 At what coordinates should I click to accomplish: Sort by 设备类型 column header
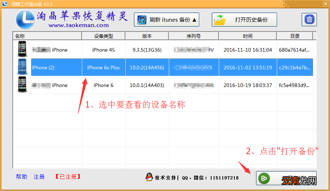tap(104, 36)
